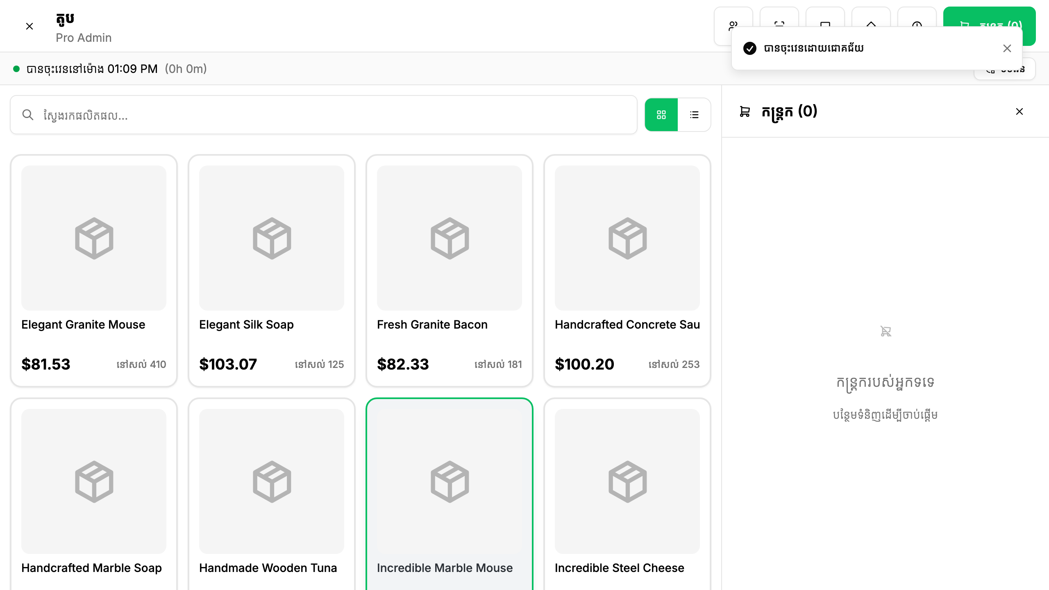
Task: Click the stock count 410
Action: pos(141,364)
